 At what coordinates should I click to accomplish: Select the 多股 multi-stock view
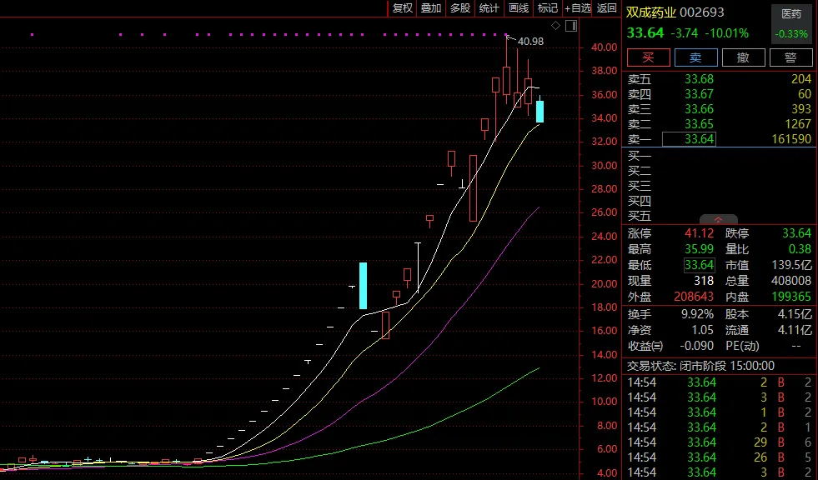point(460,8)
